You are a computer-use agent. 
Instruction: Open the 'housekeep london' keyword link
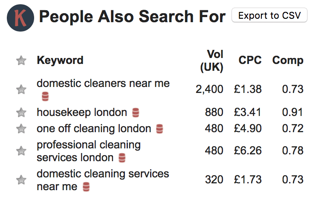[x=82, y=113]
